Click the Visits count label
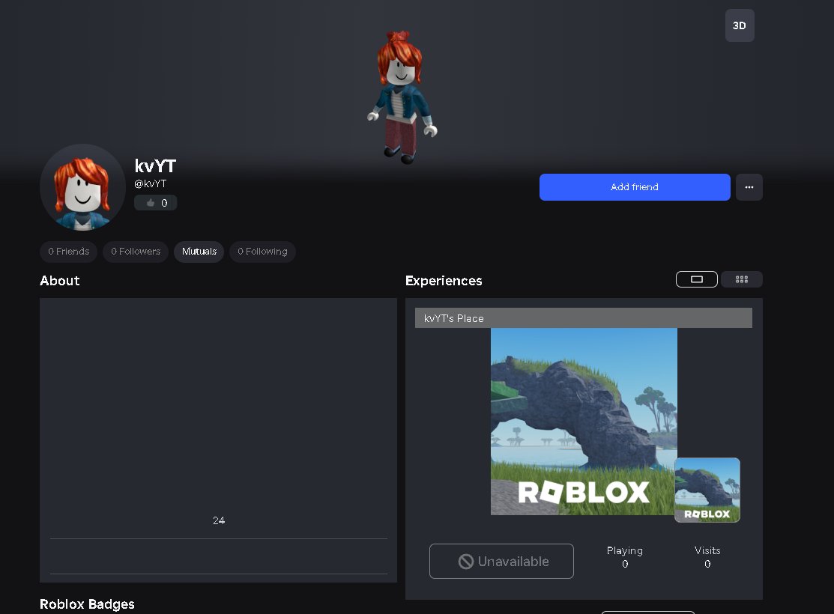This screenshot has width=834, height=614. 707,551
